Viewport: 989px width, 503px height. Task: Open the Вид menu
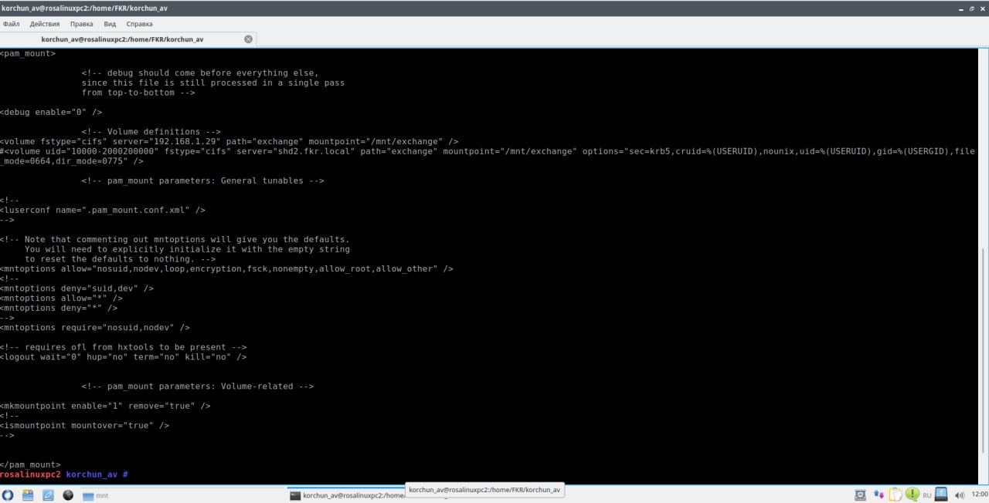click(x=110, y=24)
